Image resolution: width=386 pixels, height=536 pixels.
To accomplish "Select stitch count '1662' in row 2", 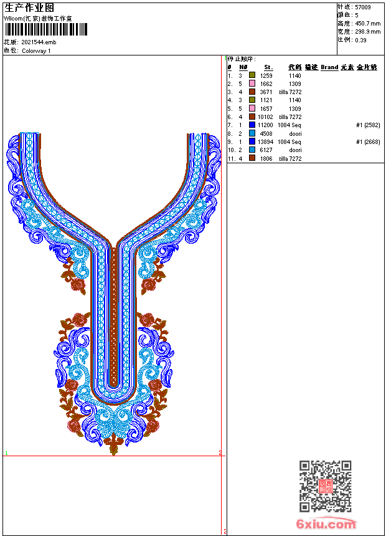I will coord(266,84).
